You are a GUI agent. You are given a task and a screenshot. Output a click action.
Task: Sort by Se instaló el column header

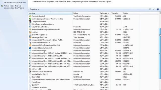pos(105,13)
